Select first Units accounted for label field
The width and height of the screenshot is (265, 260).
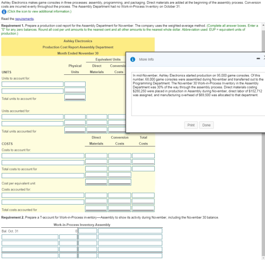pyautogui.click(x=33, y=117)
